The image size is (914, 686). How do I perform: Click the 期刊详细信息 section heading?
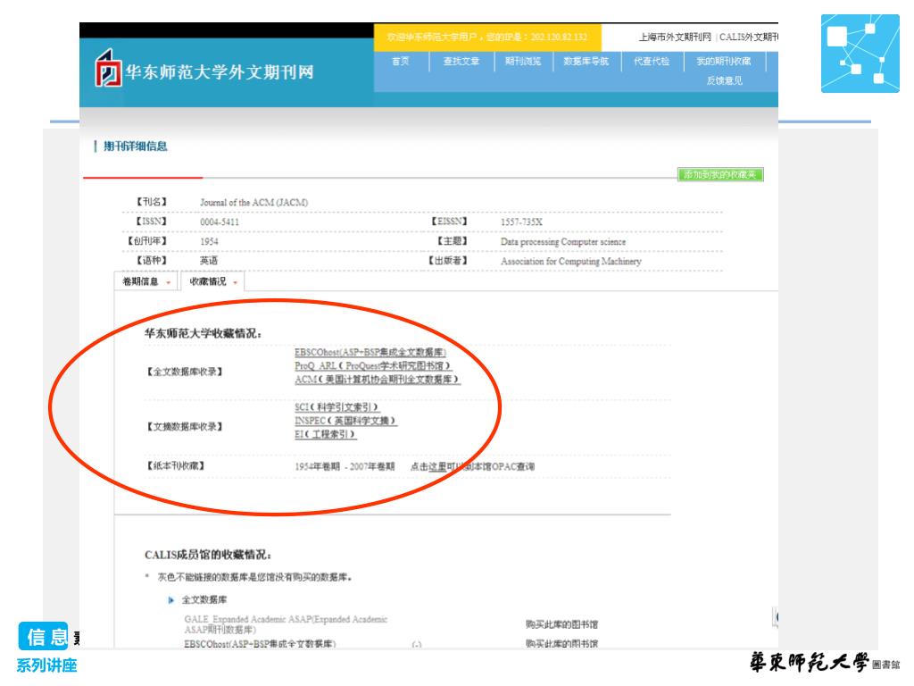point(136,146)
